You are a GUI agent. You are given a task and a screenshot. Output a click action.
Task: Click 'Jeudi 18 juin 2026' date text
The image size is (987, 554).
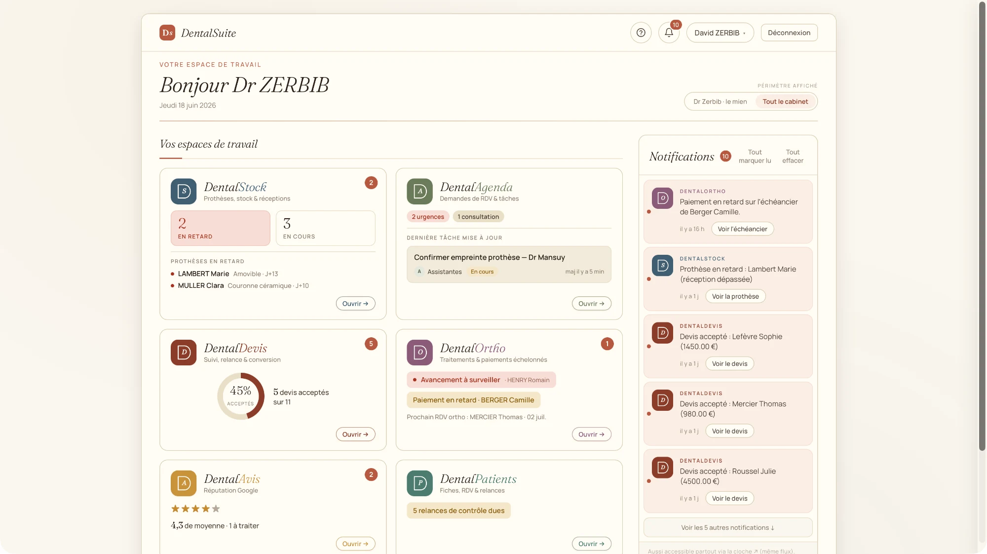188,105
